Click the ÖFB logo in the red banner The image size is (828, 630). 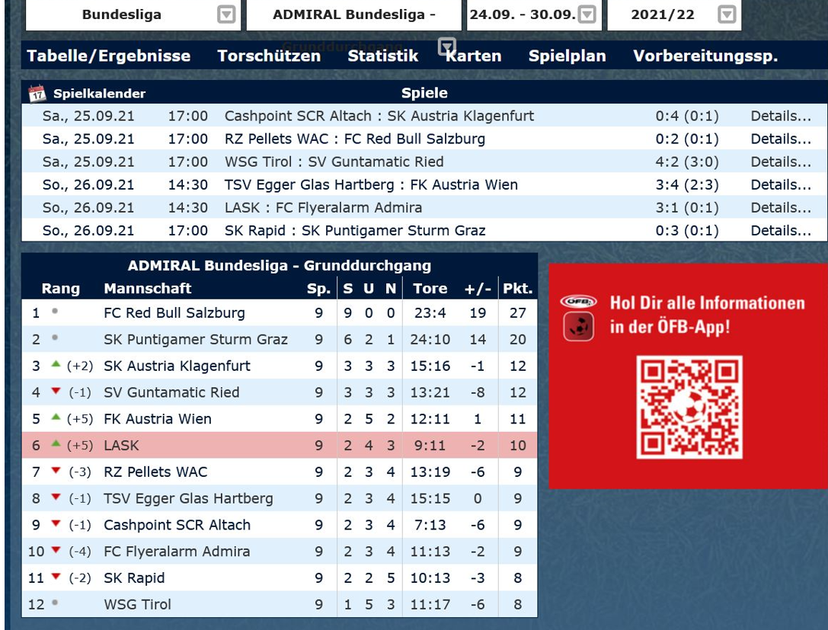578,302
